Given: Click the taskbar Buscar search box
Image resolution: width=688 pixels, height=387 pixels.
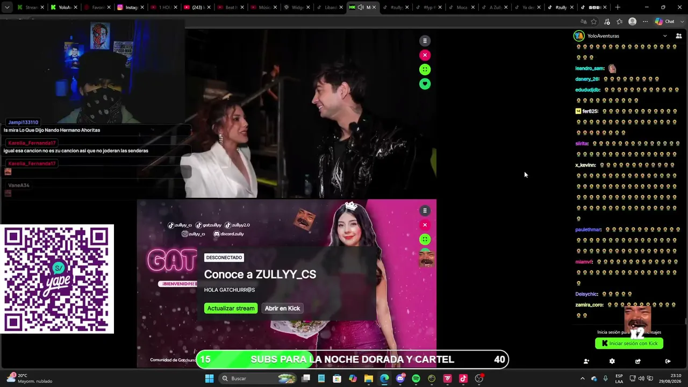Looking at the screenshot, I should pyautogui.click(x=258, y=378).
